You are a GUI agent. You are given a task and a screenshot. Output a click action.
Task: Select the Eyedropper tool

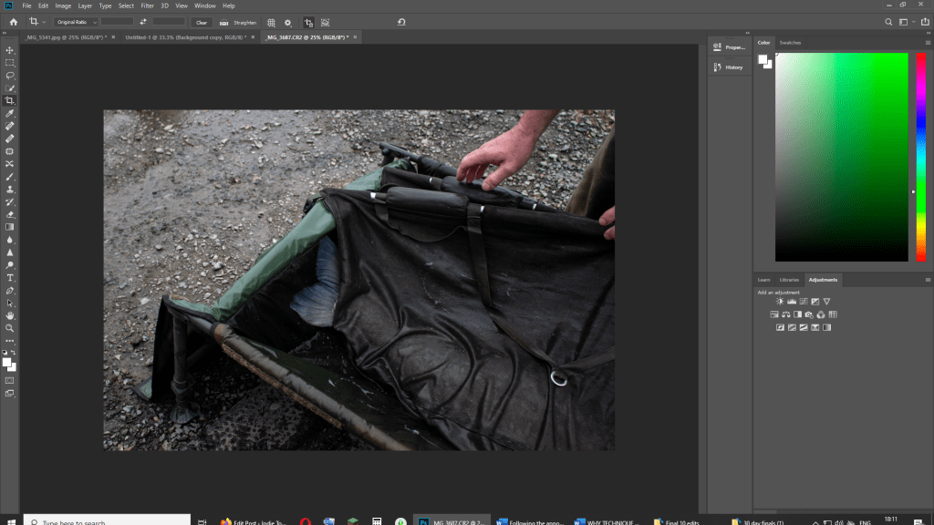10,113
